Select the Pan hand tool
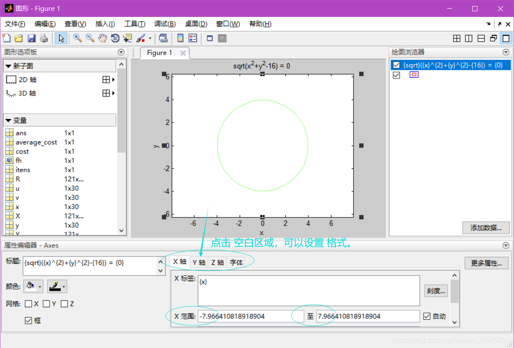Viewport: 514px width, 348px height. (x=103, y=39)
